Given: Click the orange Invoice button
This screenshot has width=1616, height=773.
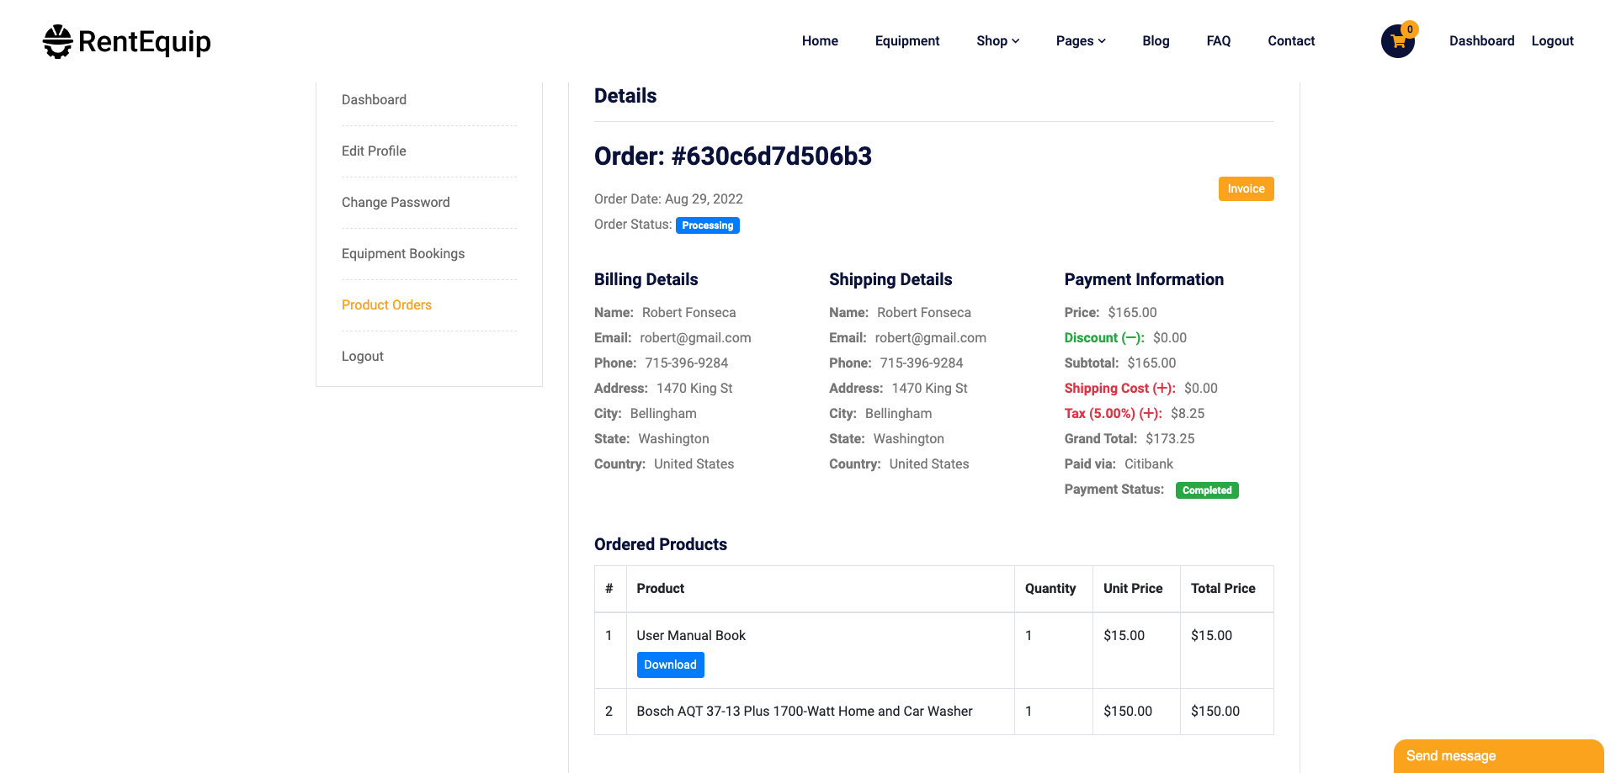Looking at the screenshot, I should (1246, 189).
